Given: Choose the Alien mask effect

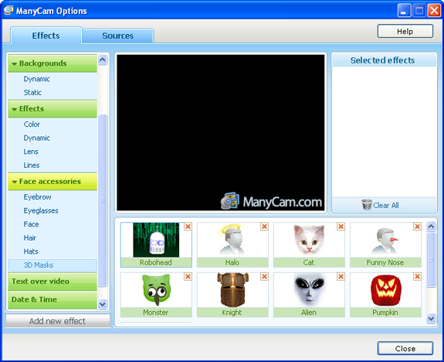Looking at the screenshot, I should 309,295.
